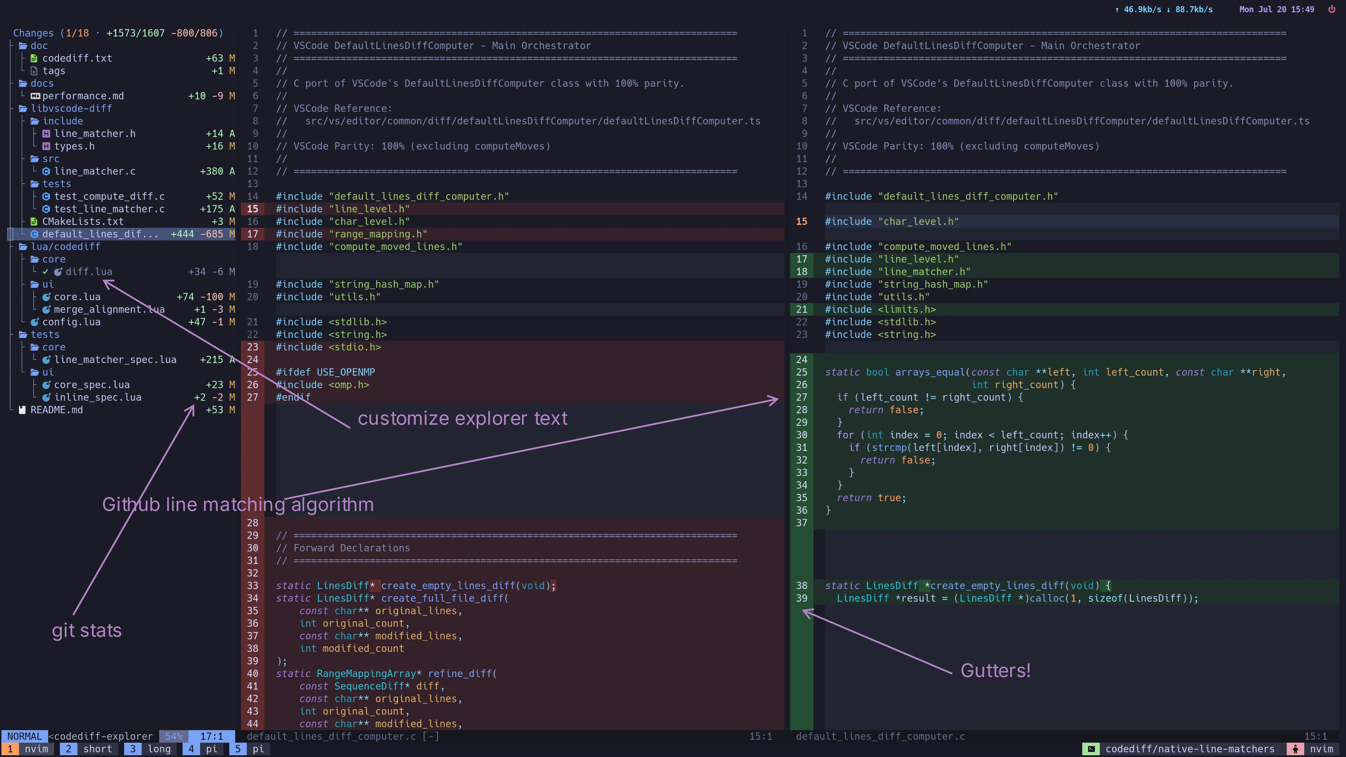Click the tags file icon
The image size is (1346, 757).
point(34,70)
